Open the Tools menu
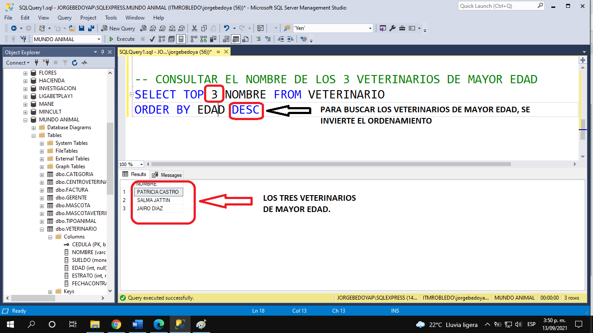 tap(111, 18)
